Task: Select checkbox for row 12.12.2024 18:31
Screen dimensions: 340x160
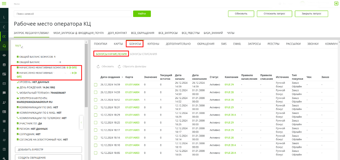Action: tap(96, 107)
